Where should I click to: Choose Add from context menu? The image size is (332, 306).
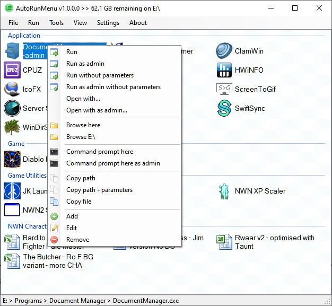(x=115, y=216)
